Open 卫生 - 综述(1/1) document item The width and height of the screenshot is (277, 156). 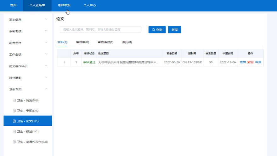(x=27, y=131)
